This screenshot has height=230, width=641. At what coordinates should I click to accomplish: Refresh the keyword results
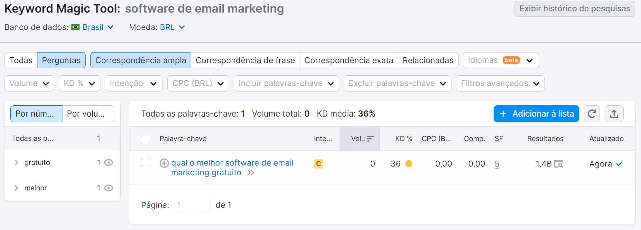tap(591, 114)
